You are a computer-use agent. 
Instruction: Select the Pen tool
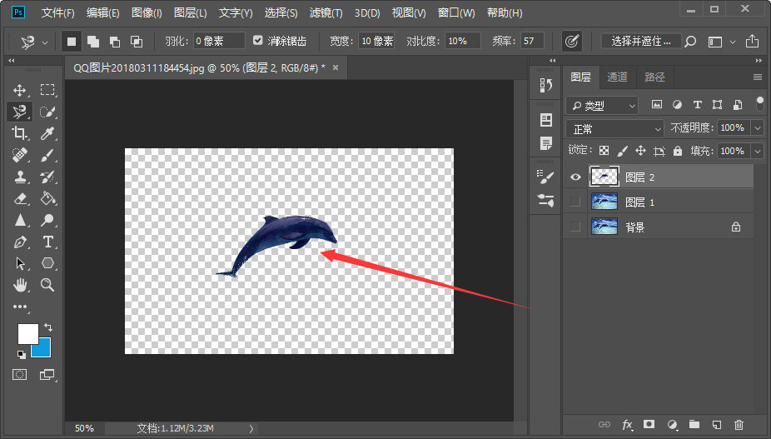[x=20, y=242]
